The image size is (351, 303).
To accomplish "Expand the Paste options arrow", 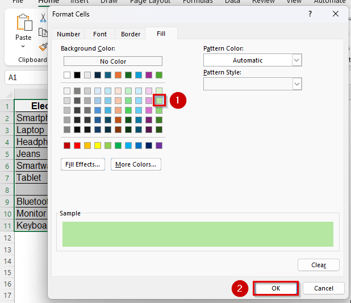I will point(24,46).
